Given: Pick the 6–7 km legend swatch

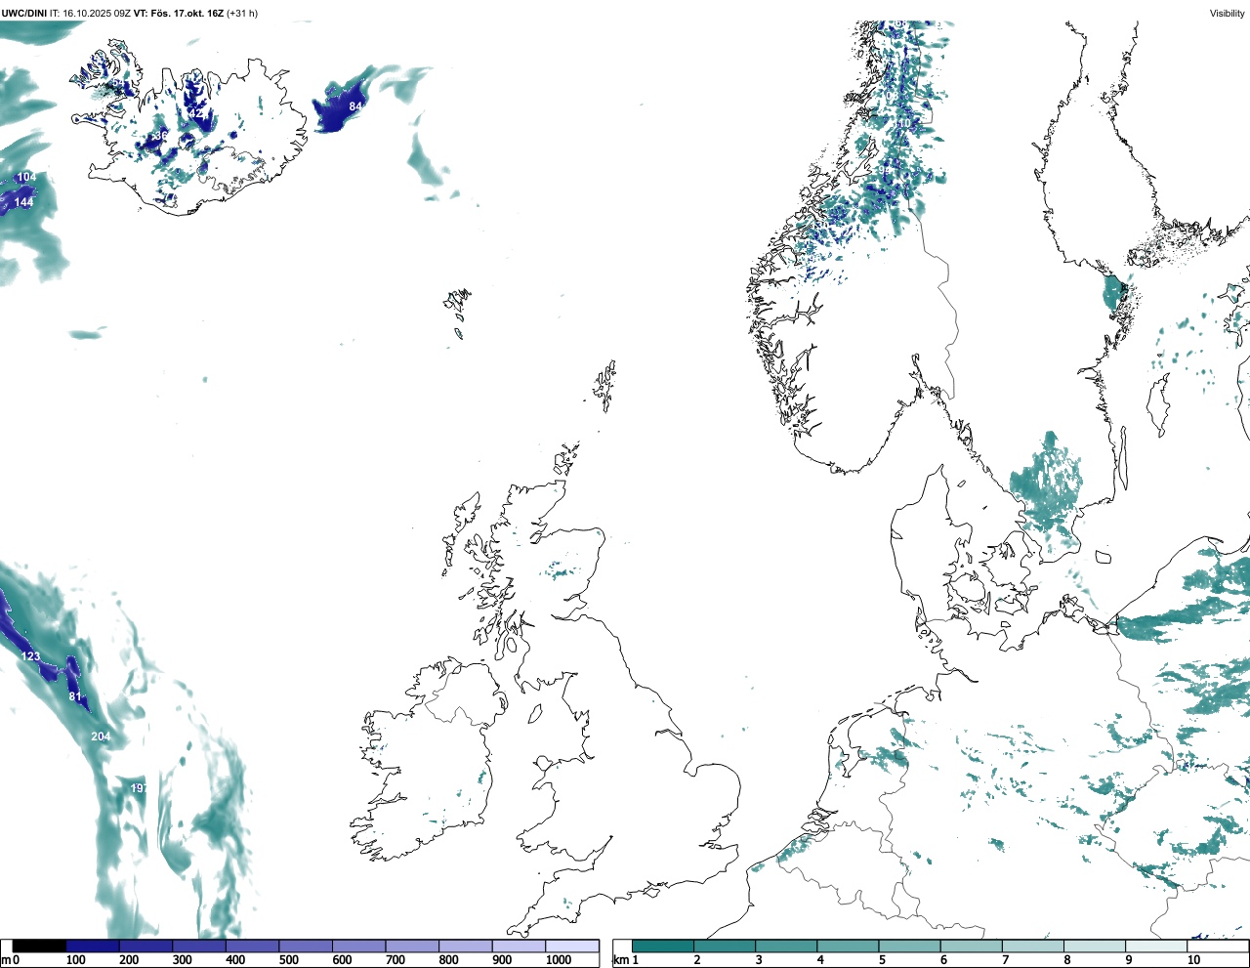Looking at the screenshot, I should (972, 946).
